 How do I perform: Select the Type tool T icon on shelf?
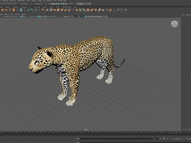tap(10, 10)
